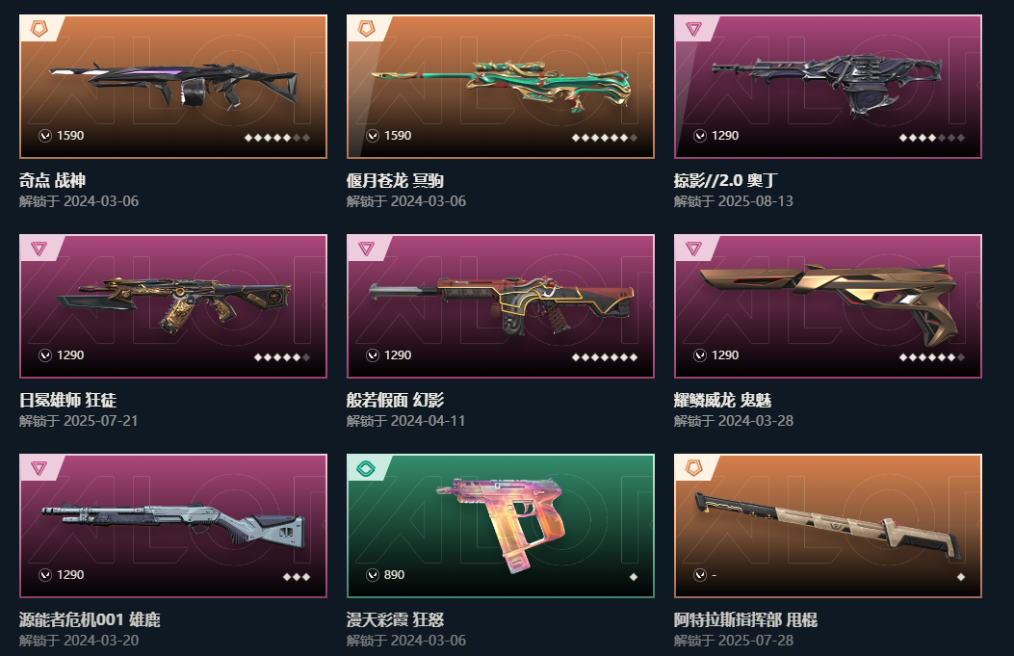Click the level diamonds on 般若假面 幻影 card
1014x656 pixels.
[x=605, y=357]
